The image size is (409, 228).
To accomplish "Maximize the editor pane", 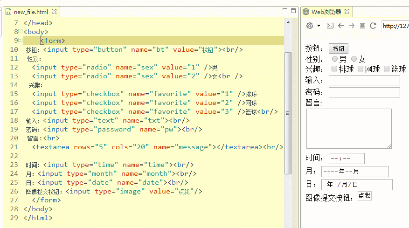I will pyautogui.click(x=293, y=10).
